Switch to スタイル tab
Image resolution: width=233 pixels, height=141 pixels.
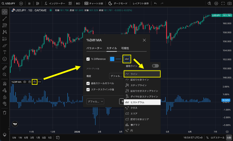pos(112,48)
